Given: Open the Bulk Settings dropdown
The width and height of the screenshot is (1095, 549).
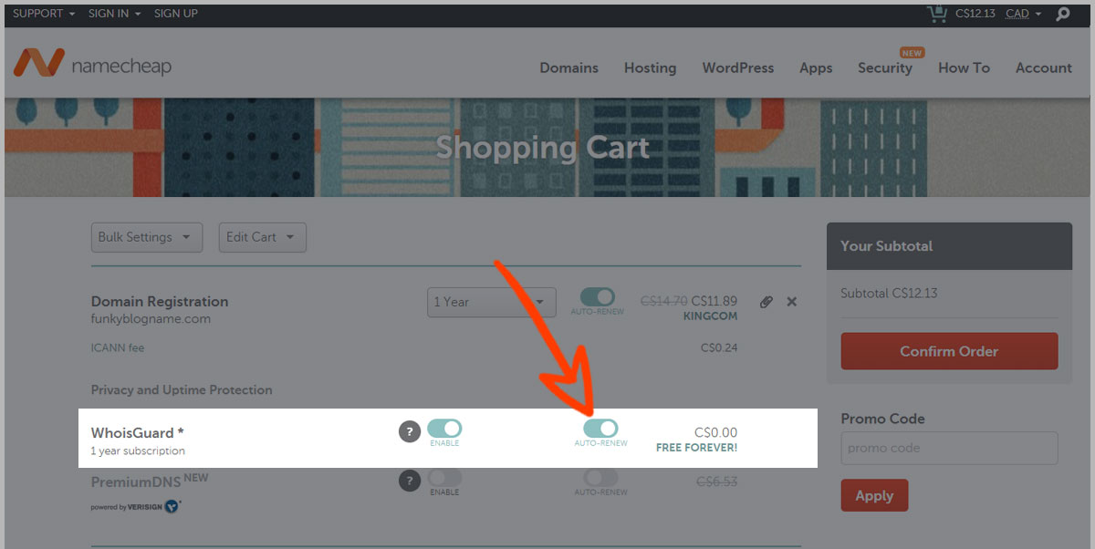Looking at the screenshot, I should pos(147,237).
